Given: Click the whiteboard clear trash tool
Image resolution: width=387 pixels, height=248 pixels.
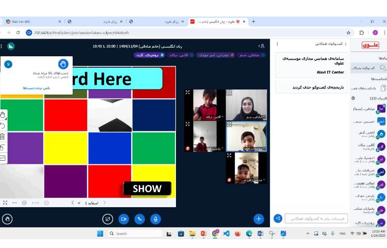Looking at the screenshot, I should 3,136.
